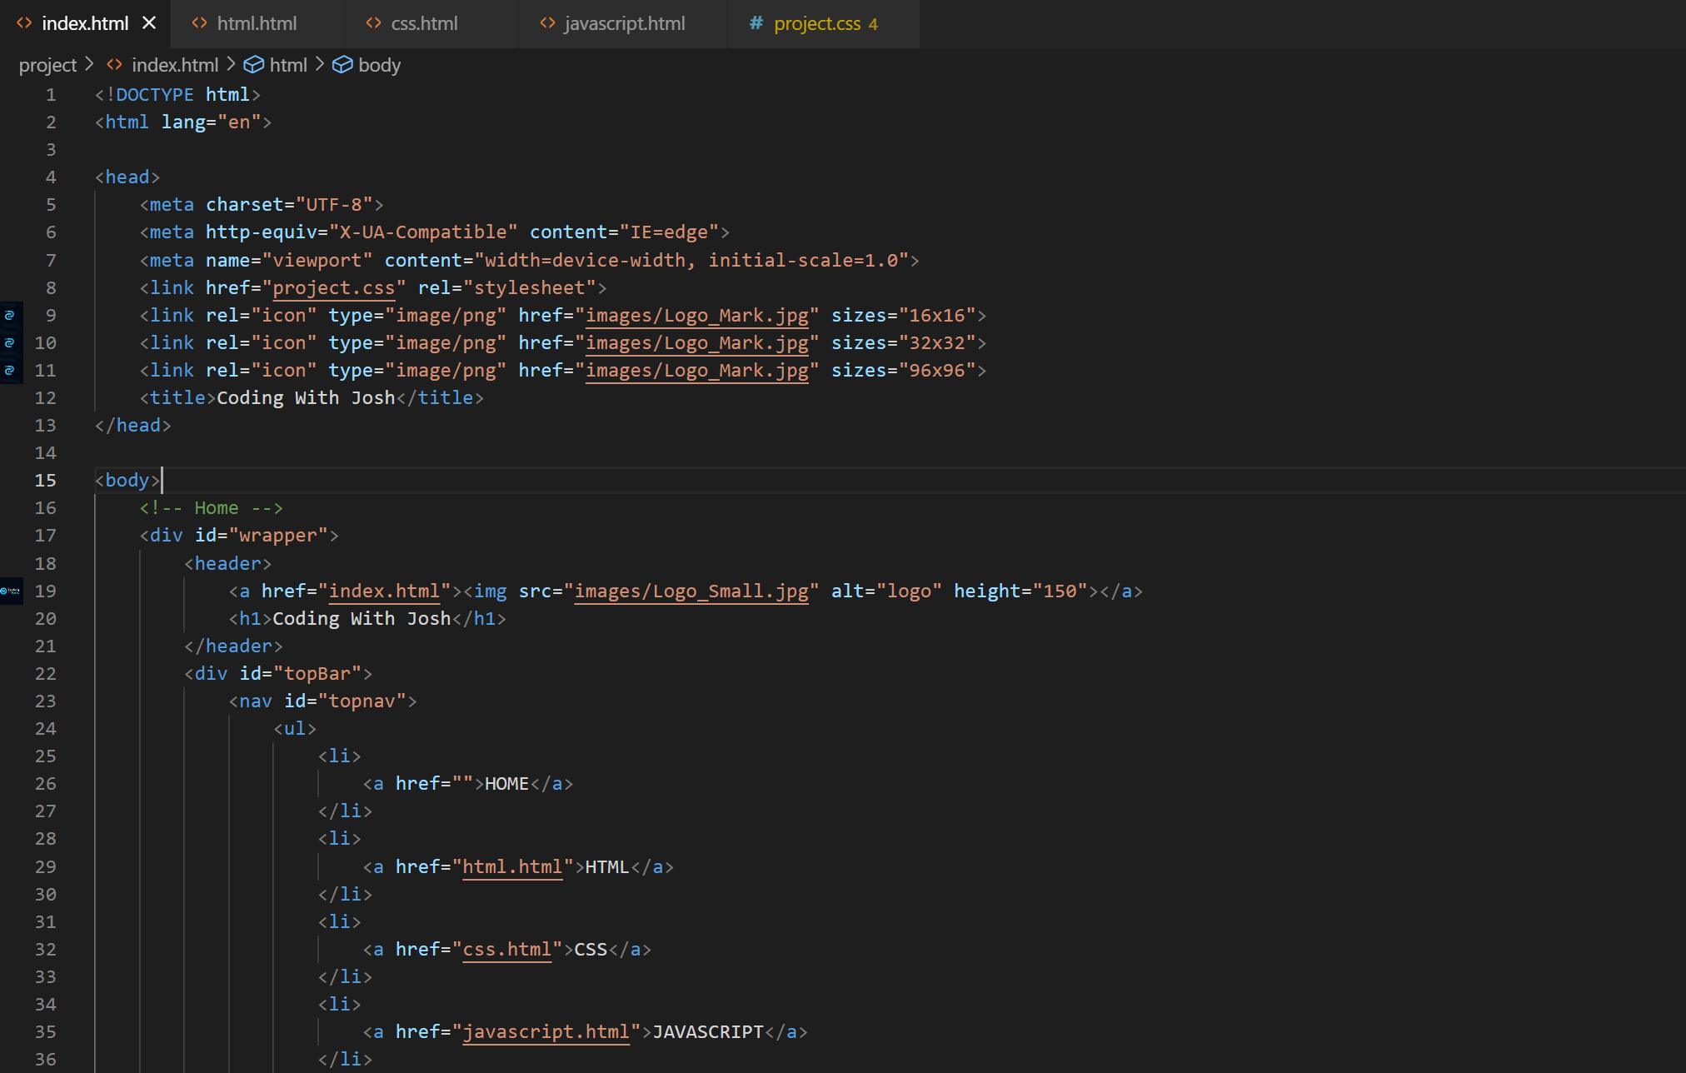Click the CSS hash icon on the project.css tab

pyautogui.click(x=755, y=23)
